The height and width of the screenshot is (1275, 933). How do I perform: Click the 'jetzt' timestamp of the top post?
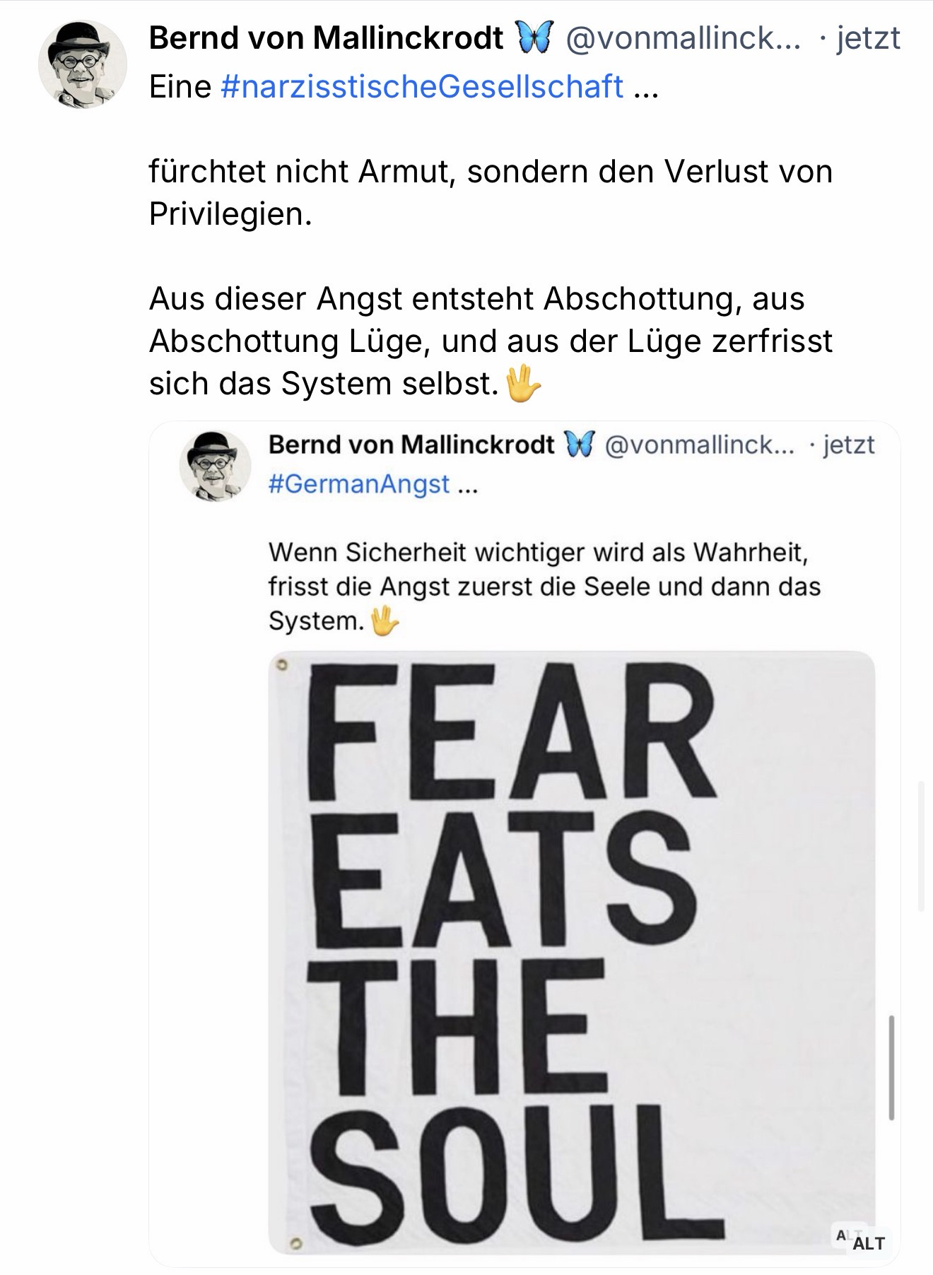pyautogui.click(x=868, y=37)
